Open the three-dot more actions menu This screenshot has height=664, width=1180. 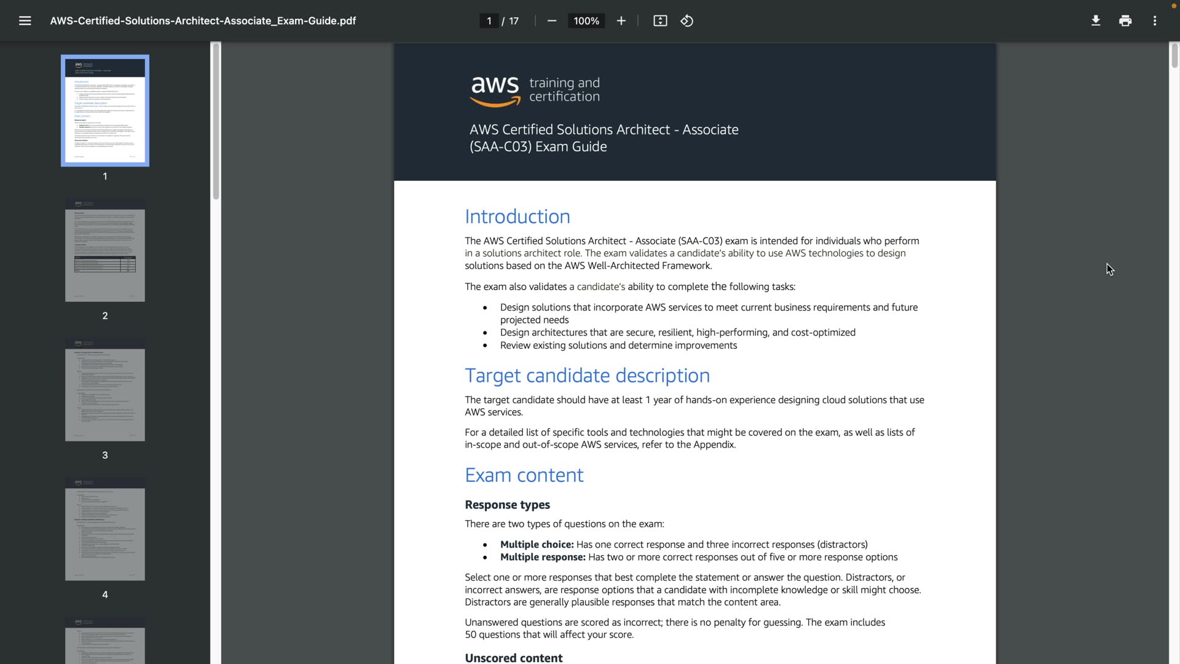[1155, 21]
